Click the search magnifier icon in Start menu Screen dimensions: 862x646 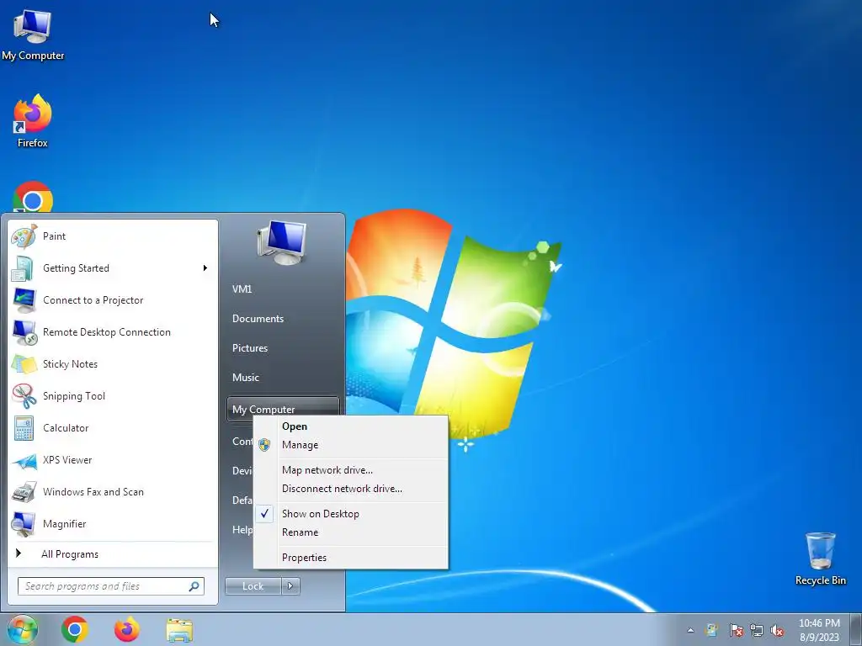(x=194, y=586)
